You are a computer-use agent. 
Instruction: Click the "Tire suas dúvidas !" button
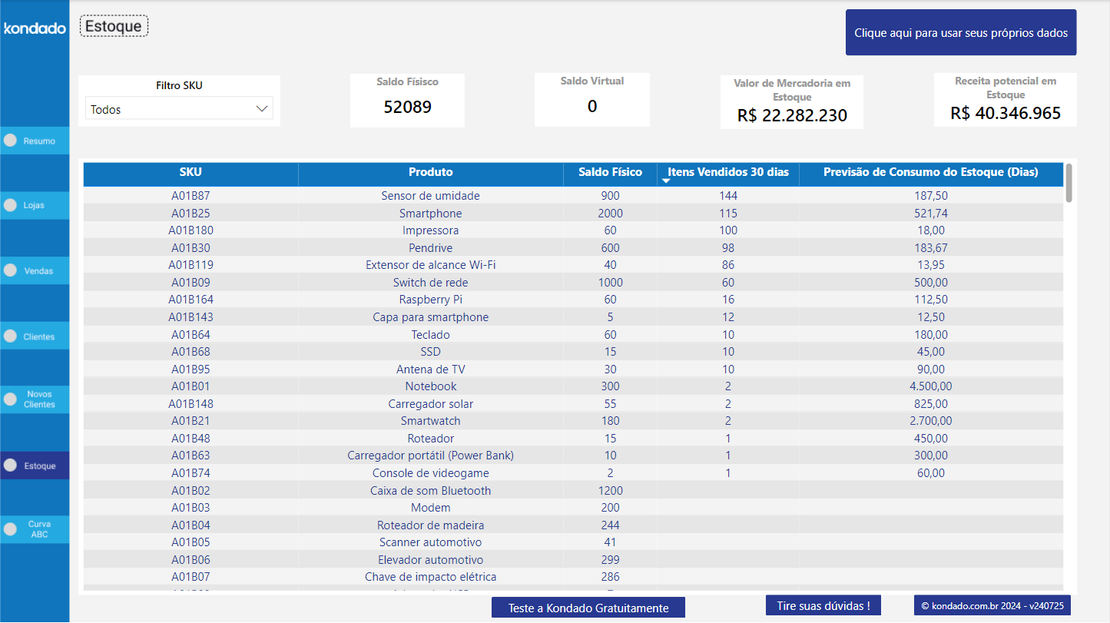pos(823,606)
